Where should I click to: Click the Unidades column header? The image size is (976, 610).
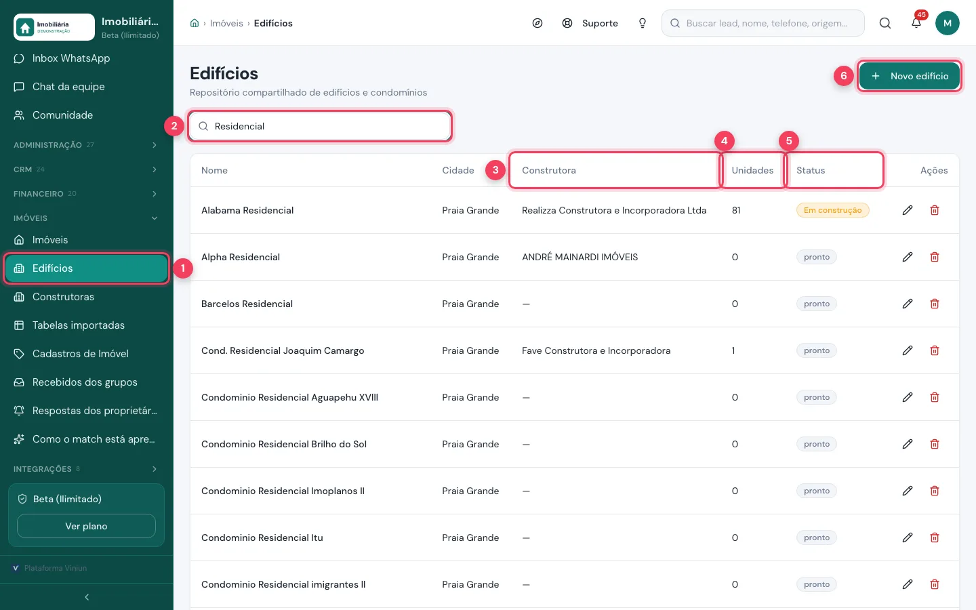752,170
